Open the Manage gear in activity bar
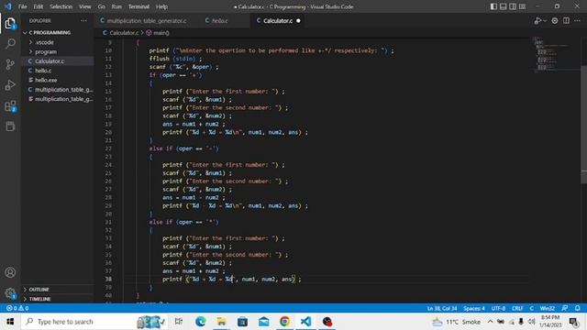This screenshot has width=587, height=330. [10, 293]
